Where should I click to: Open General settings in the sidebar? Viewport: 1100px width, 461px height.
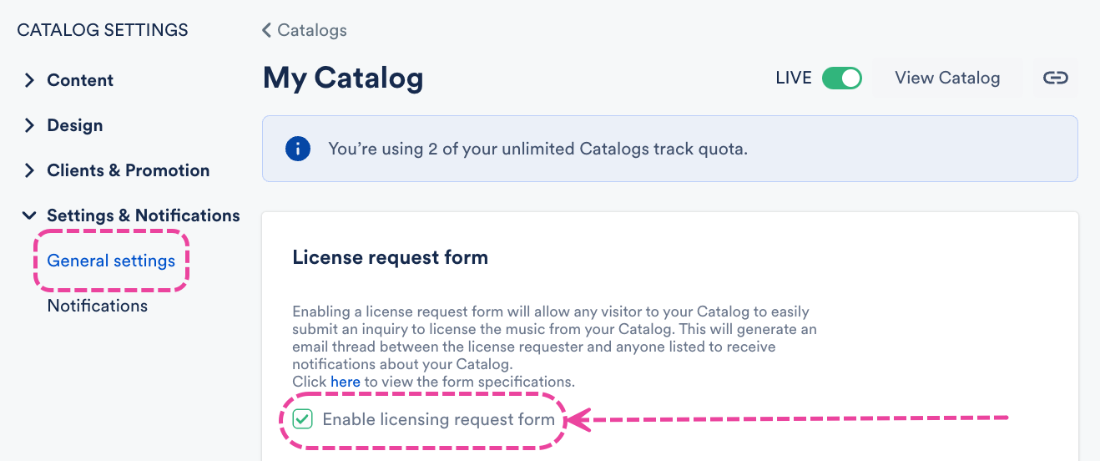click(111, 261)
